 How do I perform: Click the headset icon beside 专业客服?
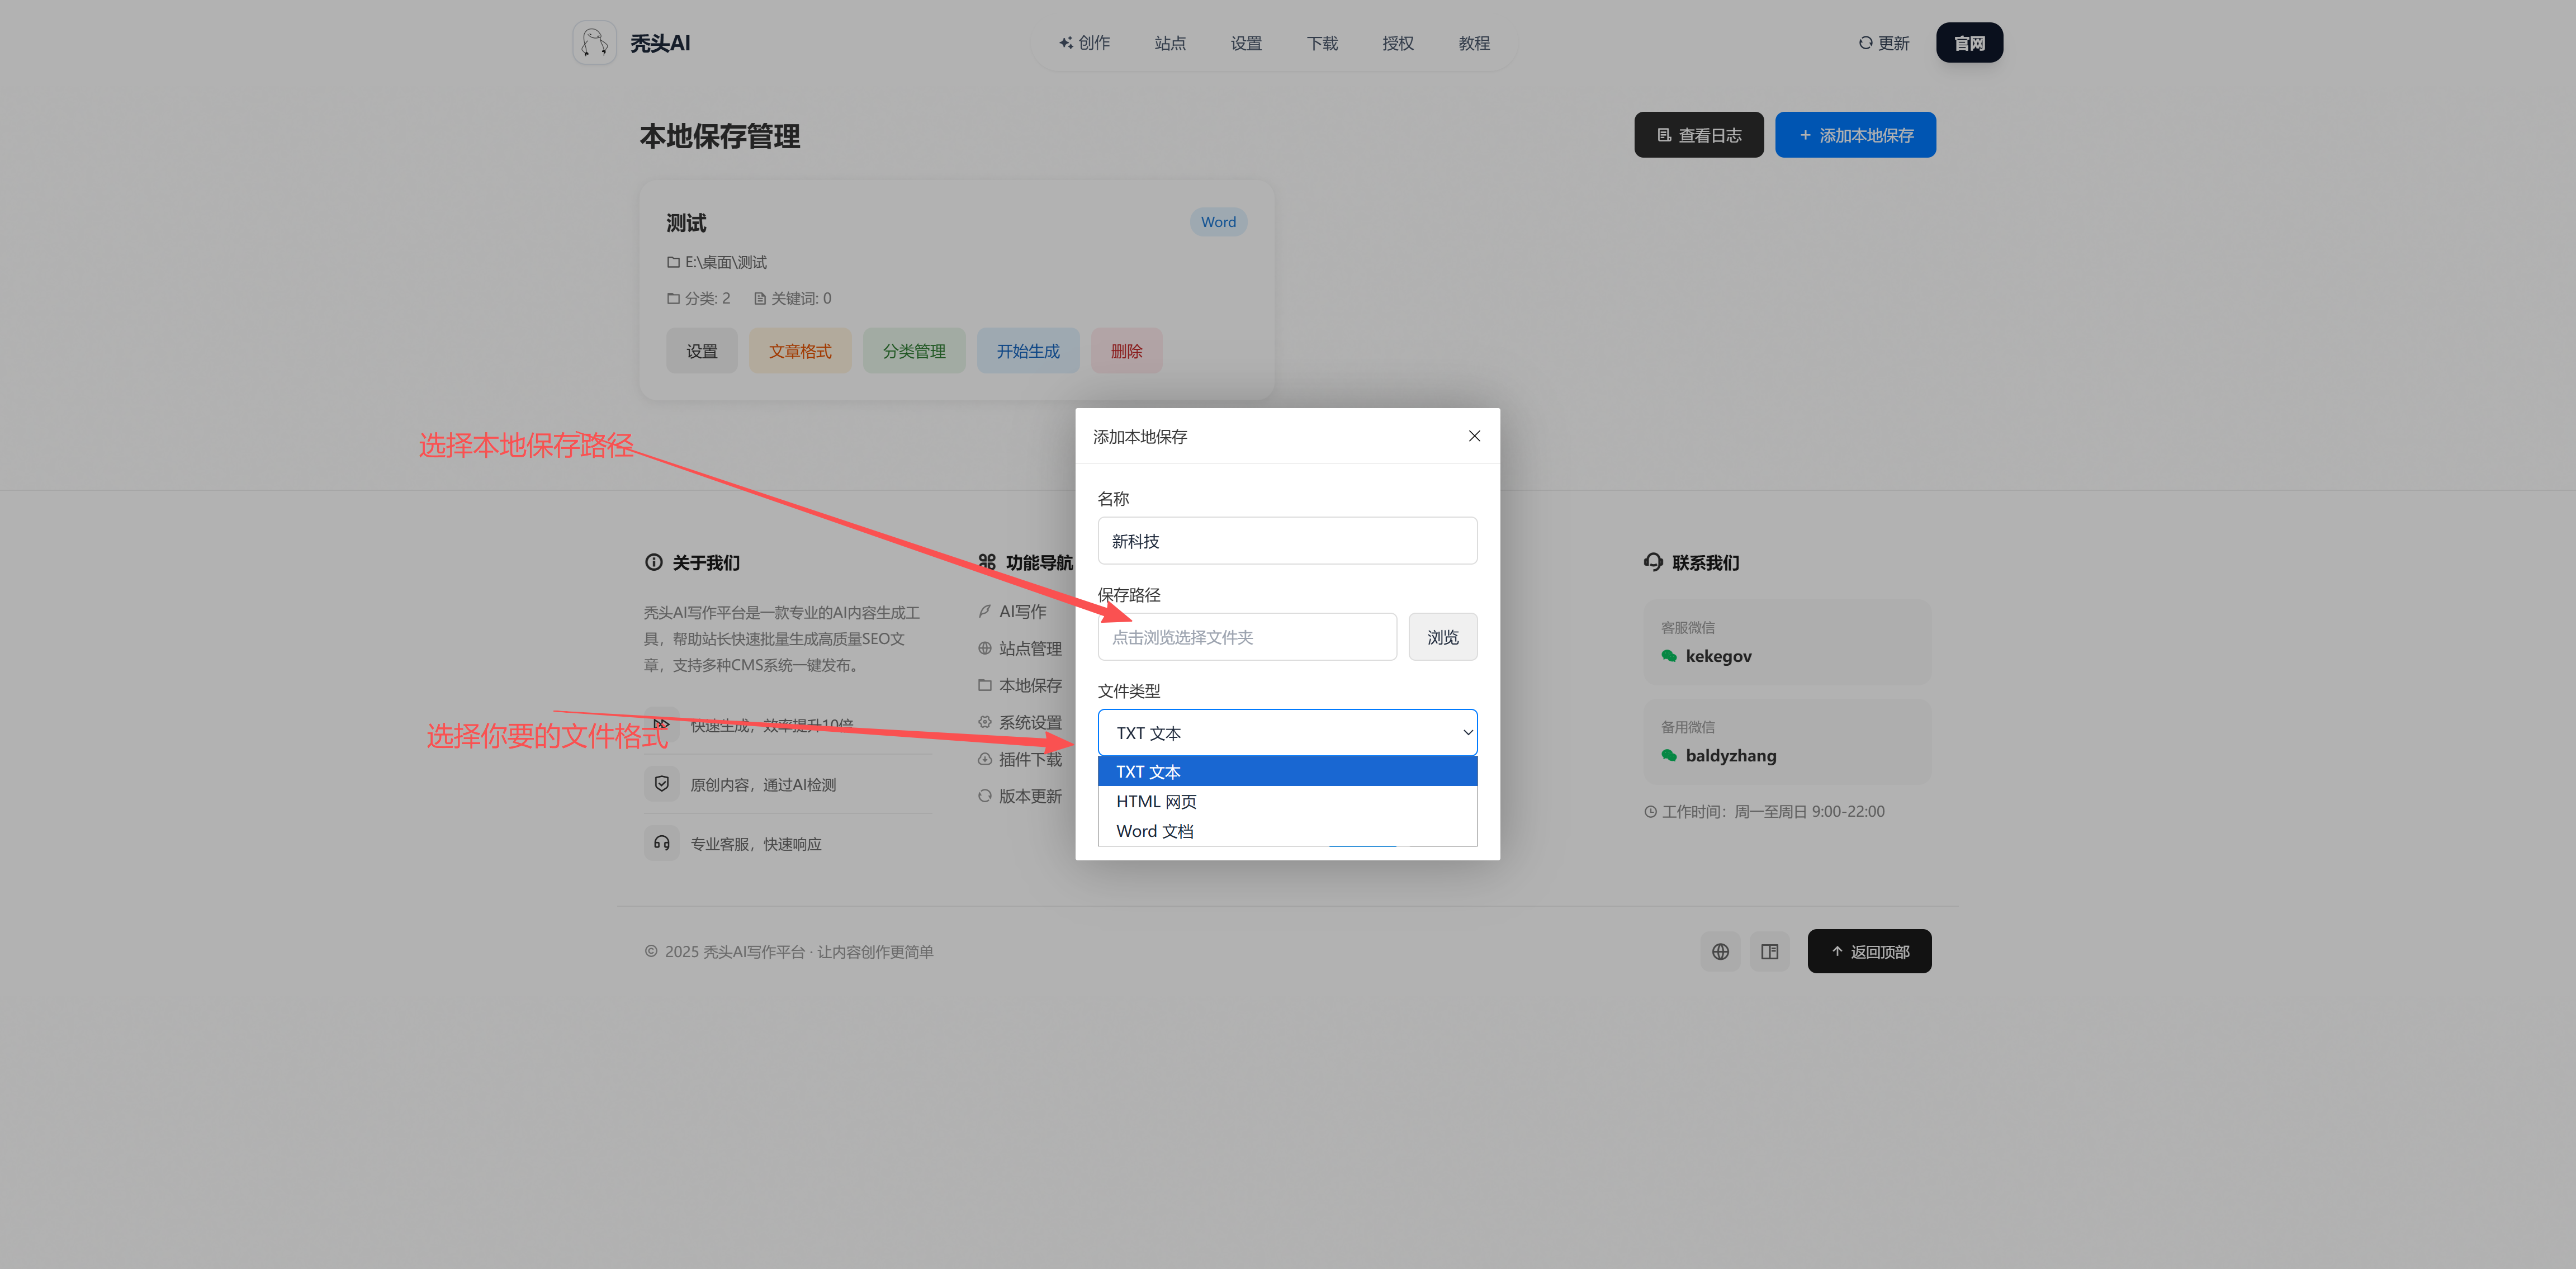[661, 843]
